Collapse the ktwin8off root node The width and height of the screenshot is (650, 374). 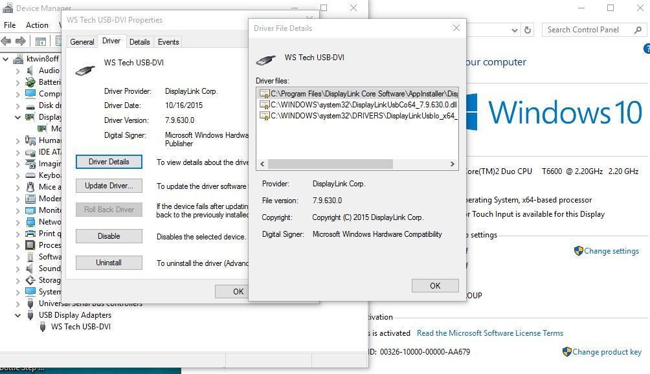point(6,60)
